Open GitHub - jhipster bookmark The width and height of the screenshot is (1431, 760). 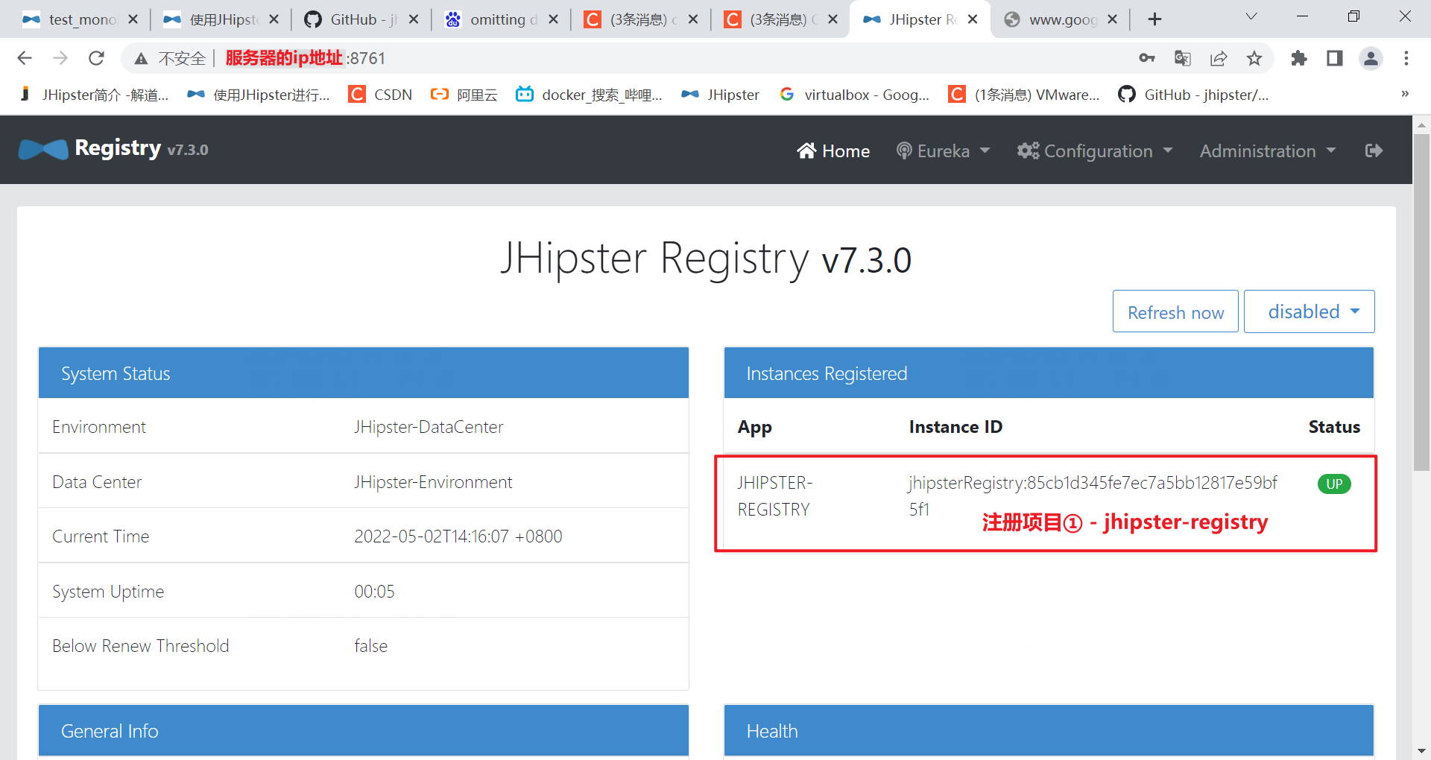pos(1193,95)
